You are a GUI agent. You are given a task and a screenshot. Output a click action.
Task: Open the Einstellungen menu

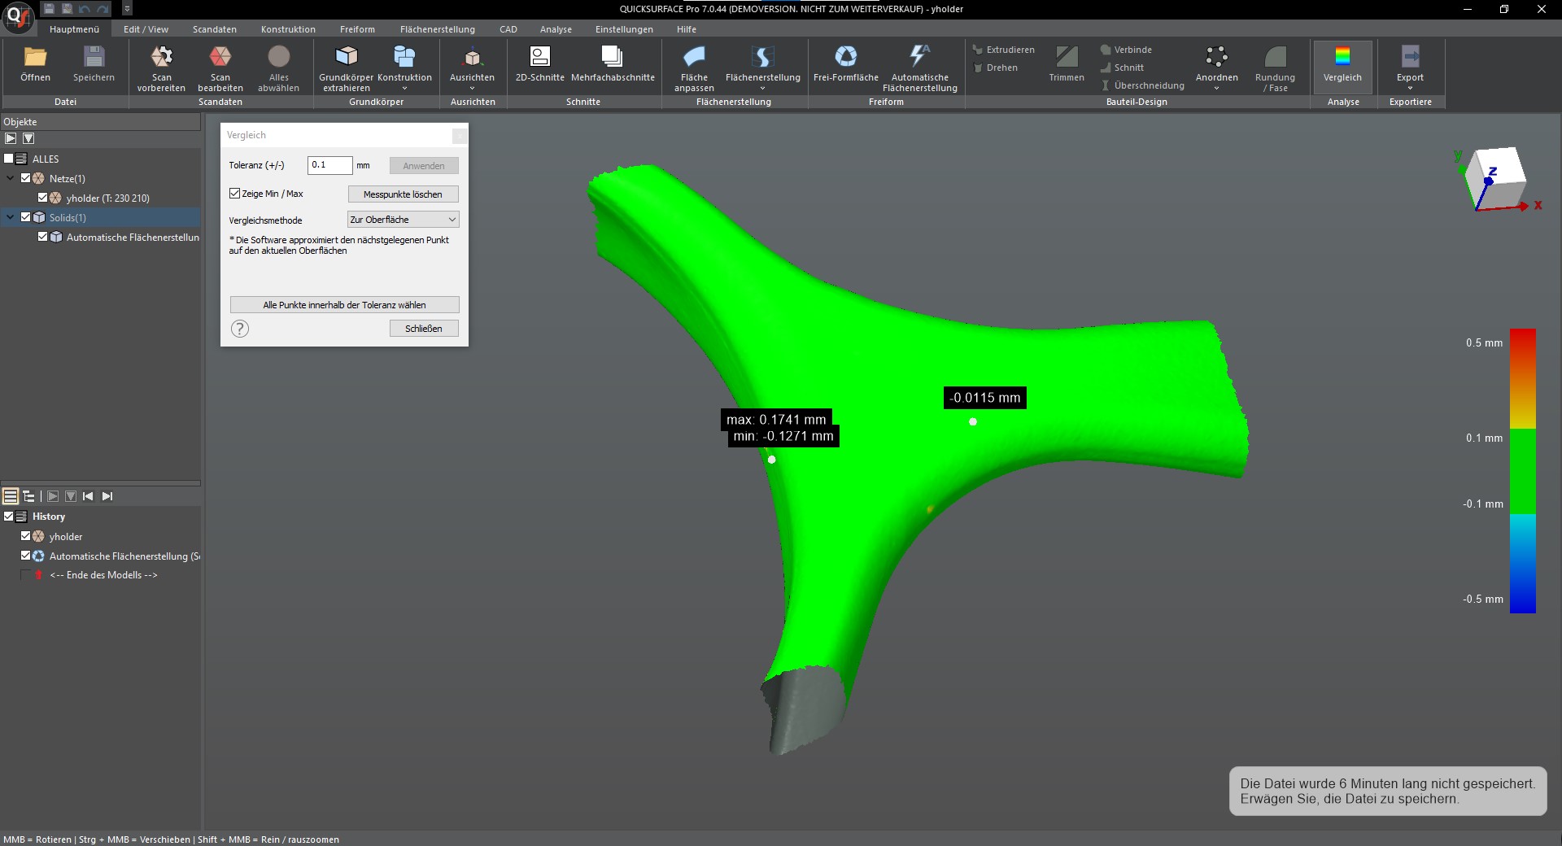click(x=623, y=29)
